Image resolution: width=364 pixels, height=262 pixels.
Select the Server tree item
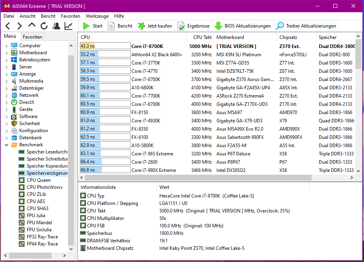tap(26, 67)
